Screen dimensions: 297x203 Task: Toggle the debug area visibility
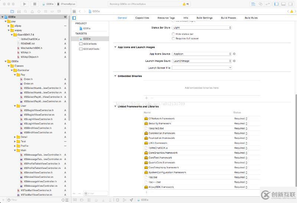click(283, 4)
